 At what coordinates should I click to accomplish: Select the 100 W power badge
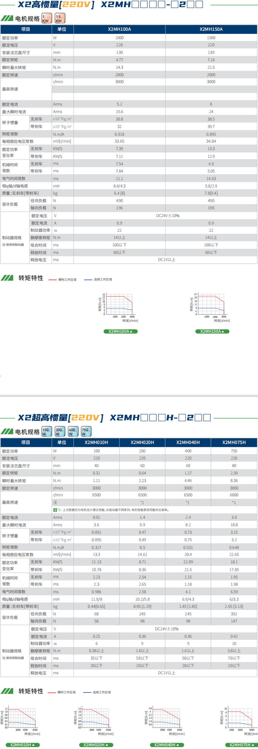click(x=47, y=431)
